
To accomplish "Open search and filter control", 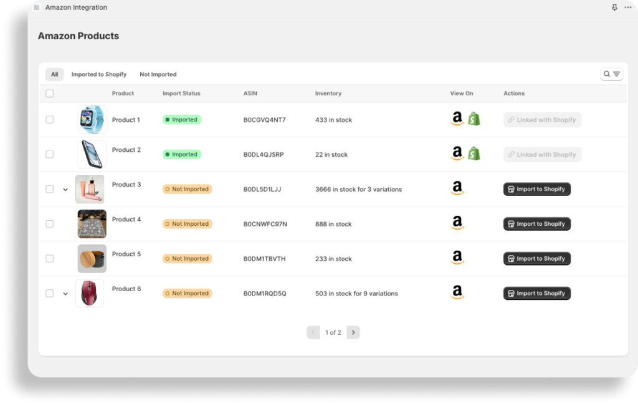I will point(612,74).
